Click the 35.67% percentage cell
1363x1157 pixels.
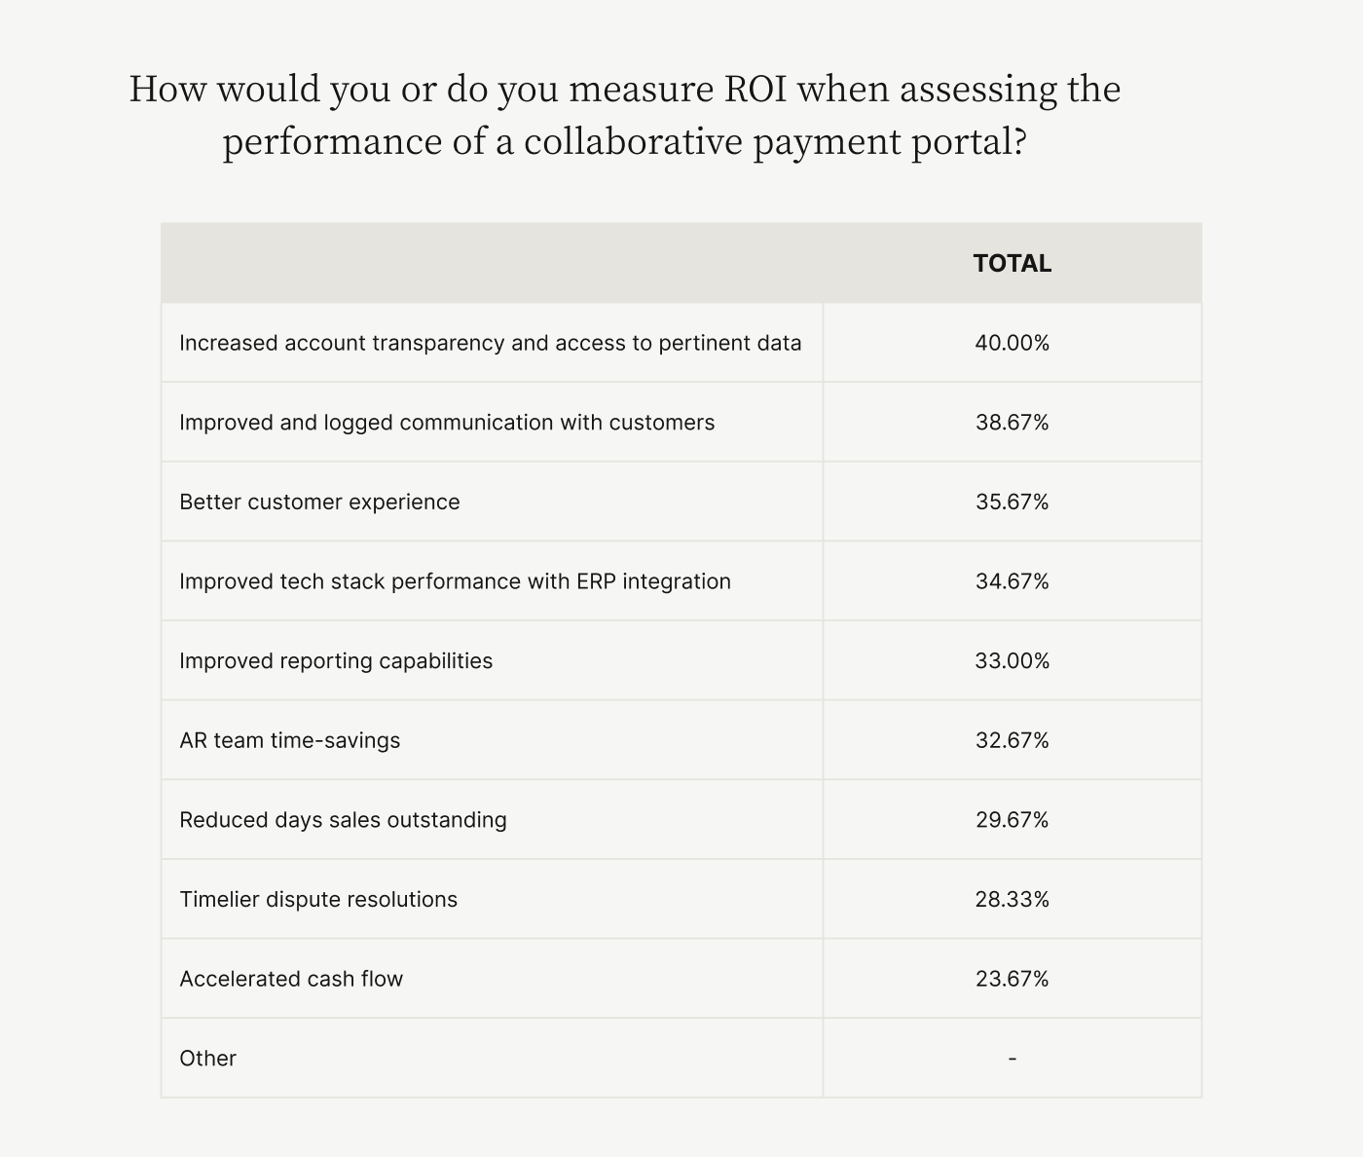(1012, 502)
